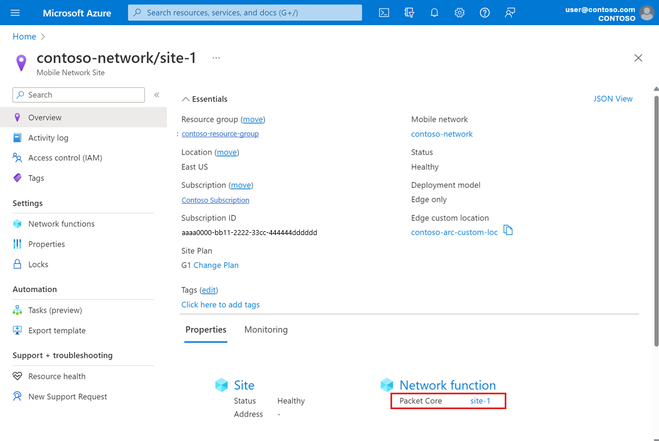The width and height of the screenshot is (659, 441).
Task: Switch to the Monitoring tab
Action: pos(266,330)
